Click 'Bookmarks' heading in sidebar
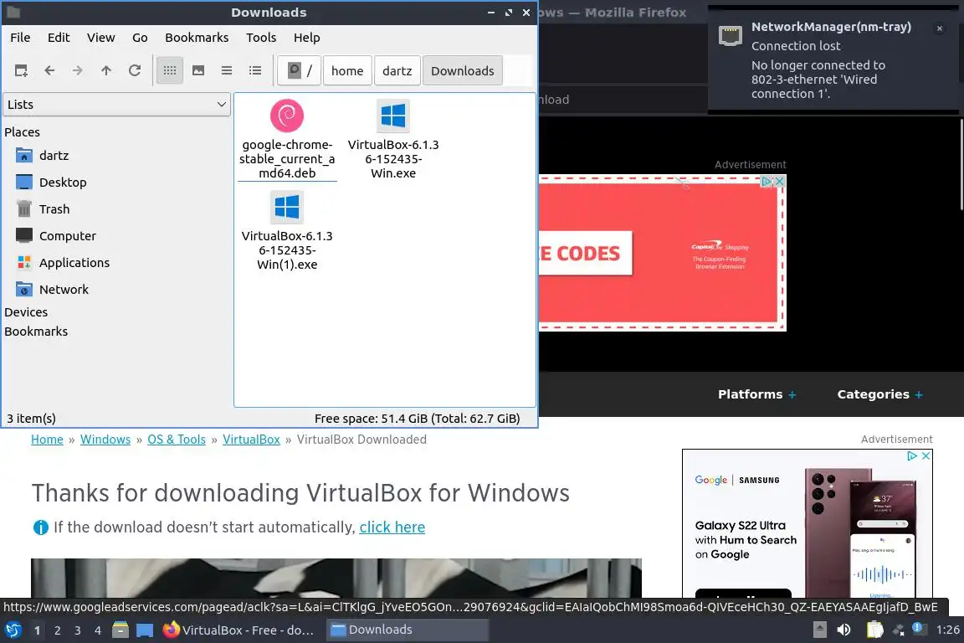964x643 pixels. coord(36,331)
